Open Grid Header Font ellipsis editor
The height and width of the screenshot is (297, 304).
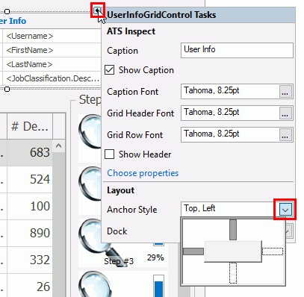(x=285, y=113)
